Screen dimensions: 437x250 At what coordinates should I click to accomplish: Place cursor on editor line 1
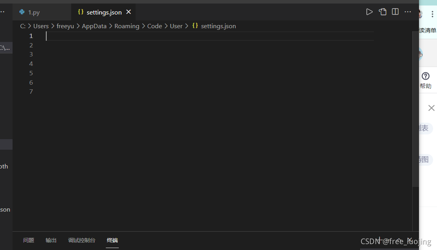pos(210,36)
